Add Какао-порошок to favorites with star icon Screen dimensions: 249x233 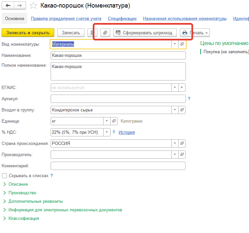(33, 6)
